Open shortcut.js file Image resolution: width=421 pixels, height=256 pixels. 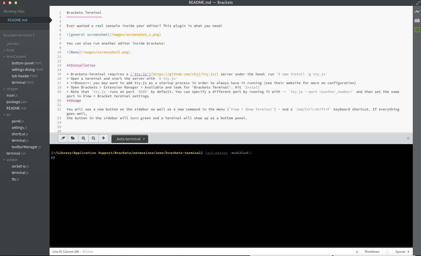tap(20, 134)
